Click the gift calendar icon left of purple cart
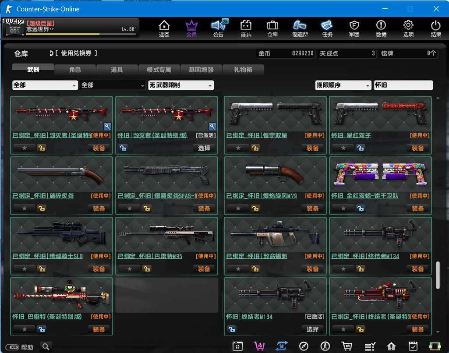The height and width of the screenshot is (353, 449). (x=237, y=346)
